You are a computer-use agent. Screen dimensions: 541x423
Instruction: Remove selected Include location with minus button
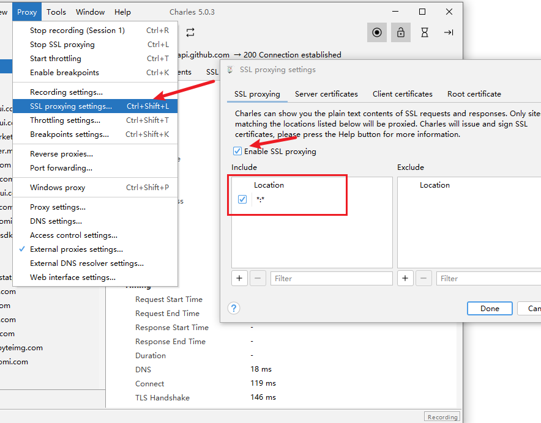[258, 278]
